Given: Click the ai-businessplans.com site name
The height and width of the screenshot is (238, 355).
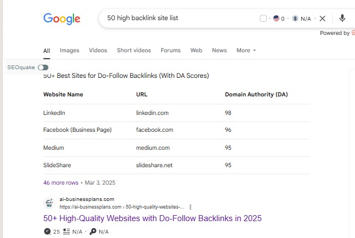Looking at the screenshot, I should click(x=87, y=199).
